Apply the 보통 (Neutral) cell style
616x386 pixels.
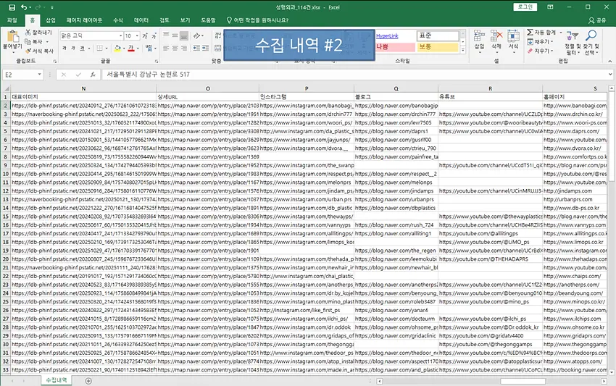437,47
